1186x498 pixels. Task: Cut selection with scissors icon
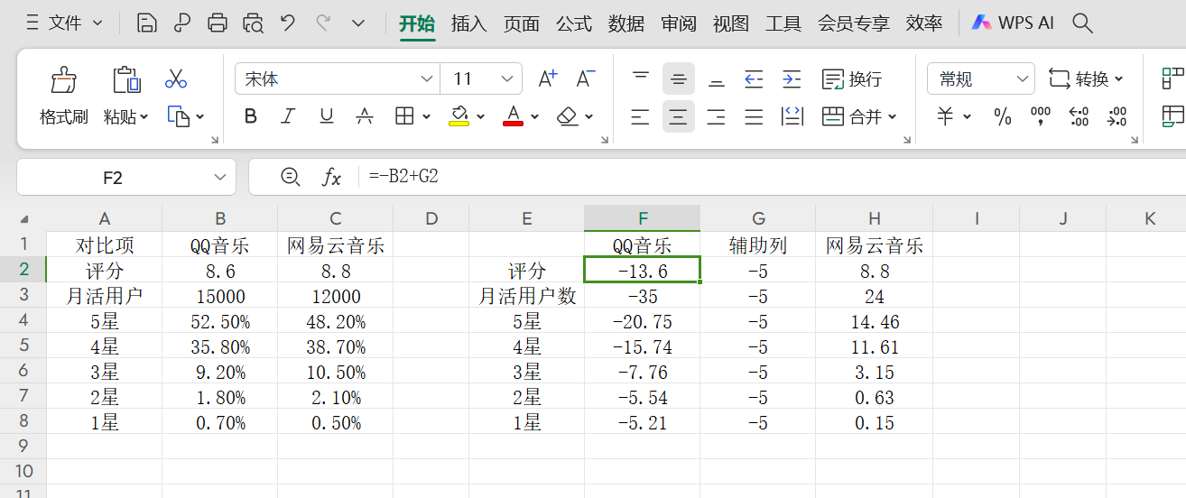pos(176,78)
